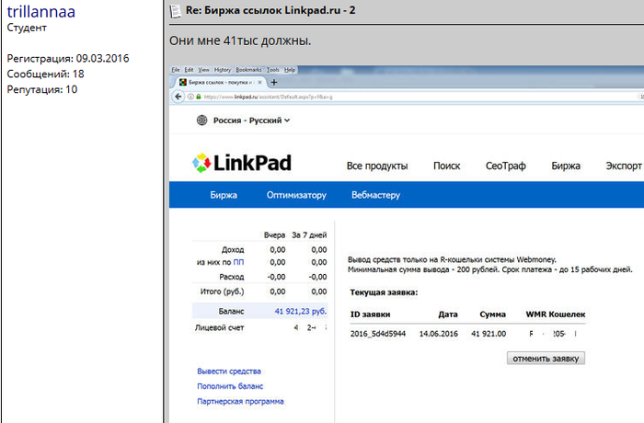Follow the Вывести средства link
This screenshot has width=644, height=423.
228,372
